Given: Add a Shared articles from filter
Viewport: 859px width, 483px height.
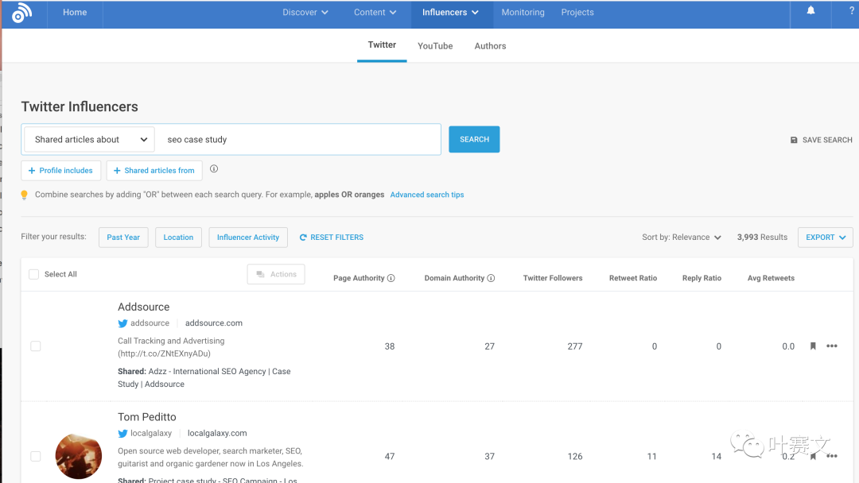Looking at the screenshot, I should pos(154,171).
